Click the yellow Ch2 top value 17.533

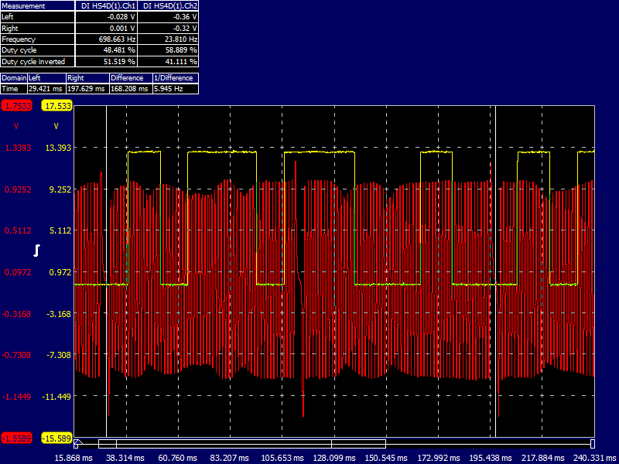(57, 106)
